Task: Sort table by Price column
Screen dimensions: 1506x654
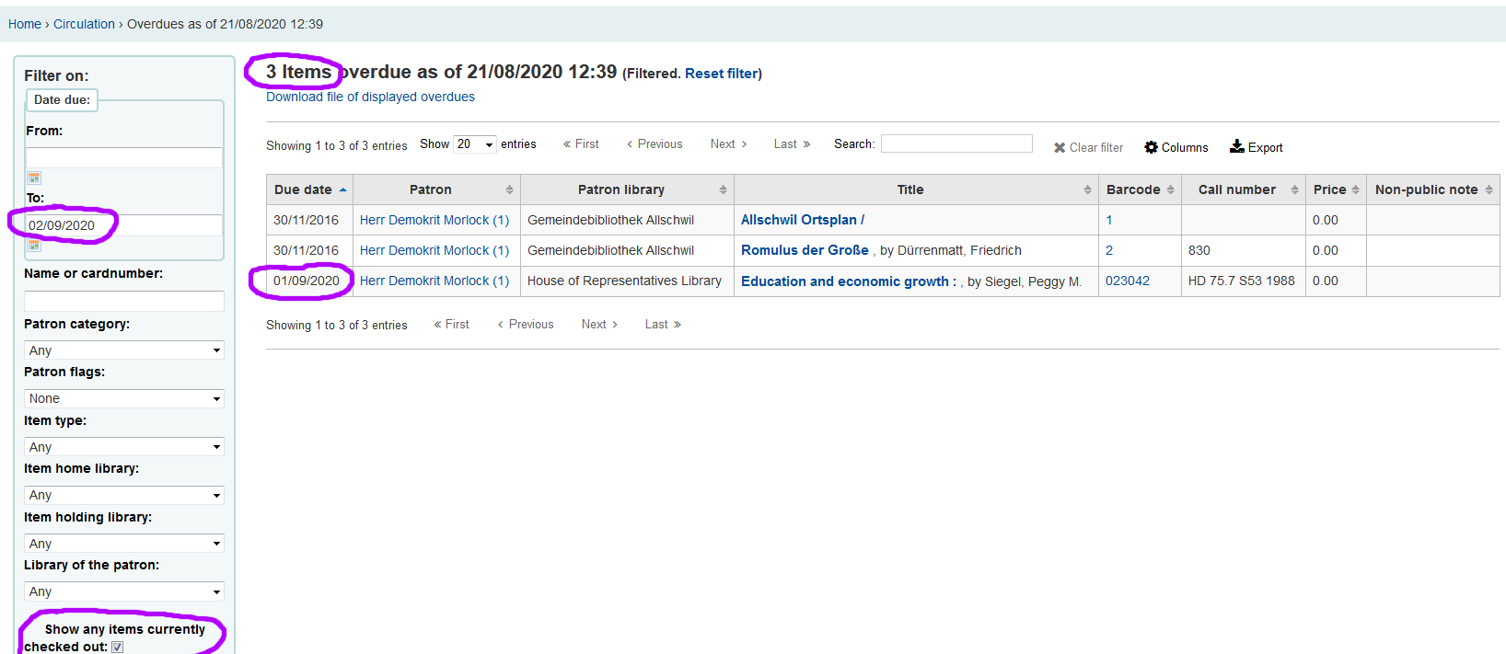Action: (x=1355, y=190)
